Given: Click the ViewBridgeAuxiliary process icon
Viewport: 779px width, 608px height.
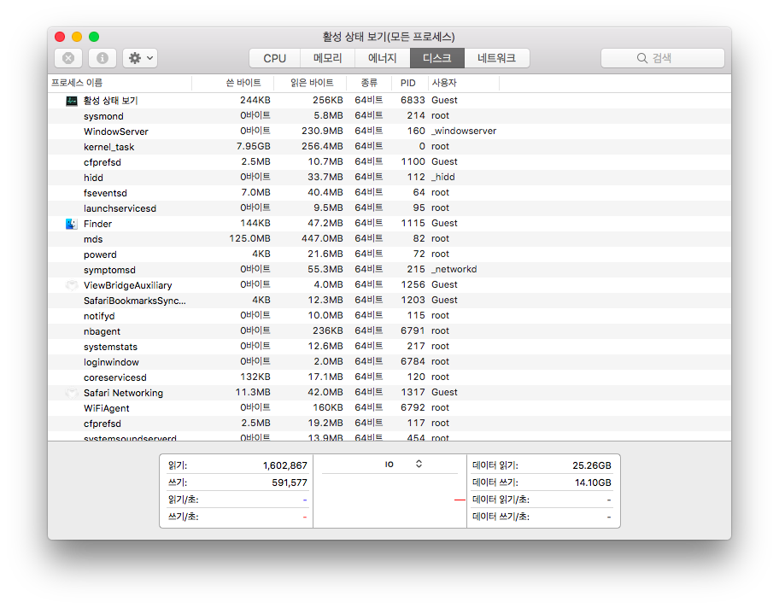Looking at the screenshot, I should [x=72, y=284].
